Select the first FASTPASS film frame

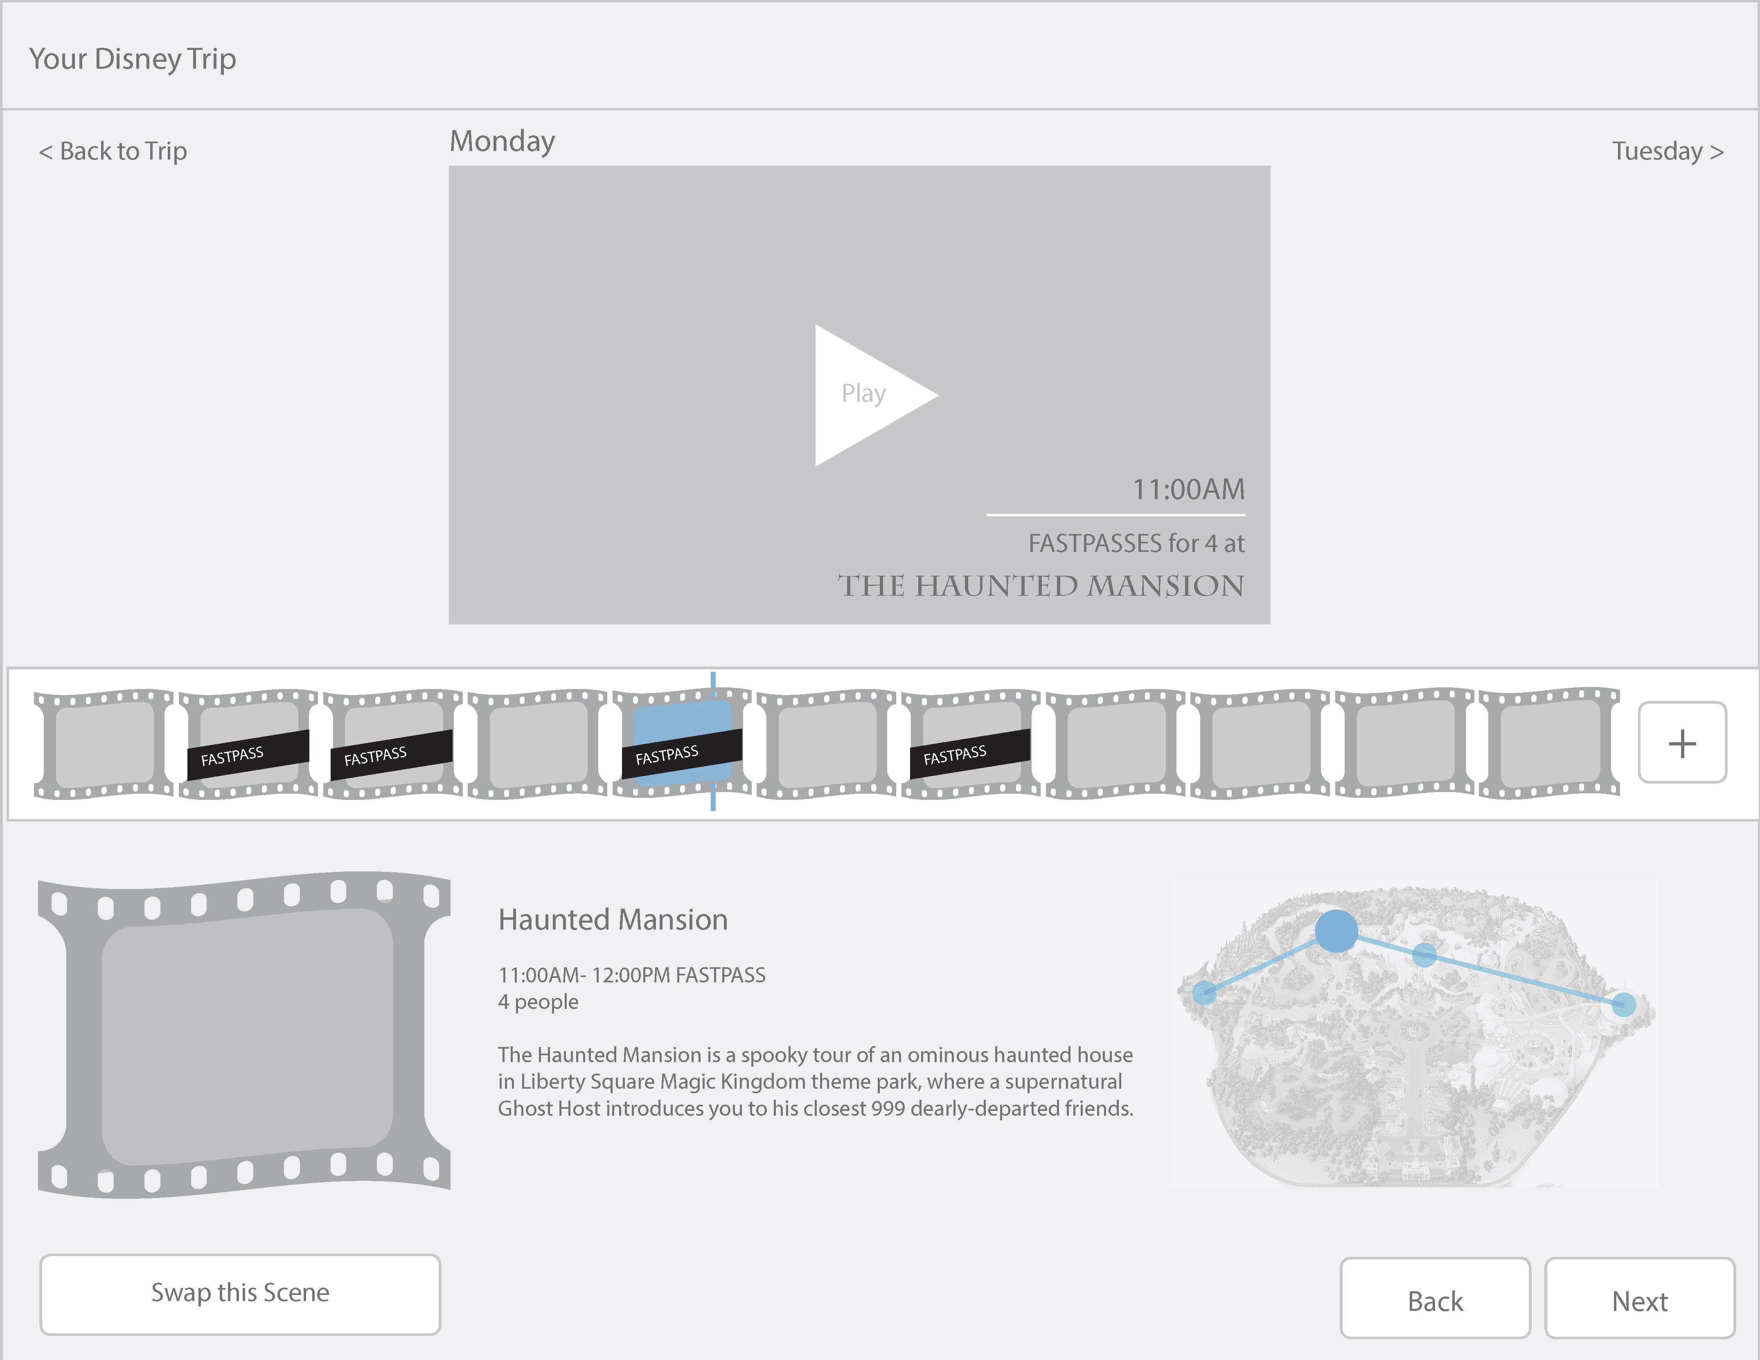click(248, 744)
